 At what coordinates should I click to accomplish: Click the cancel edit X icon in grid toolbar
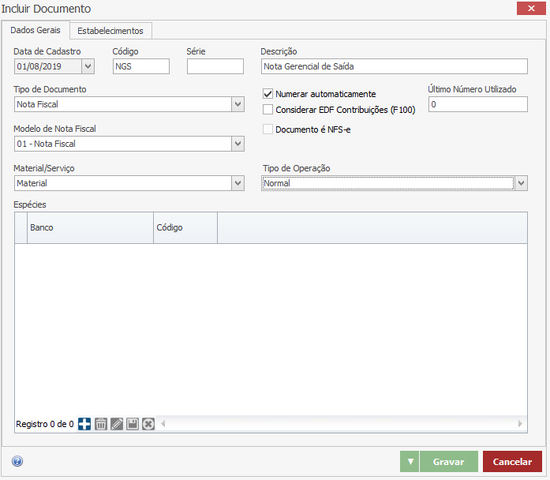(x=148, y=424)
